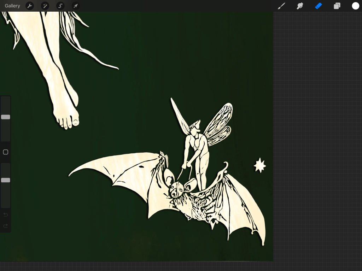Activate the Selection tool
Screen dimensions: 362x271
(60, 6)
